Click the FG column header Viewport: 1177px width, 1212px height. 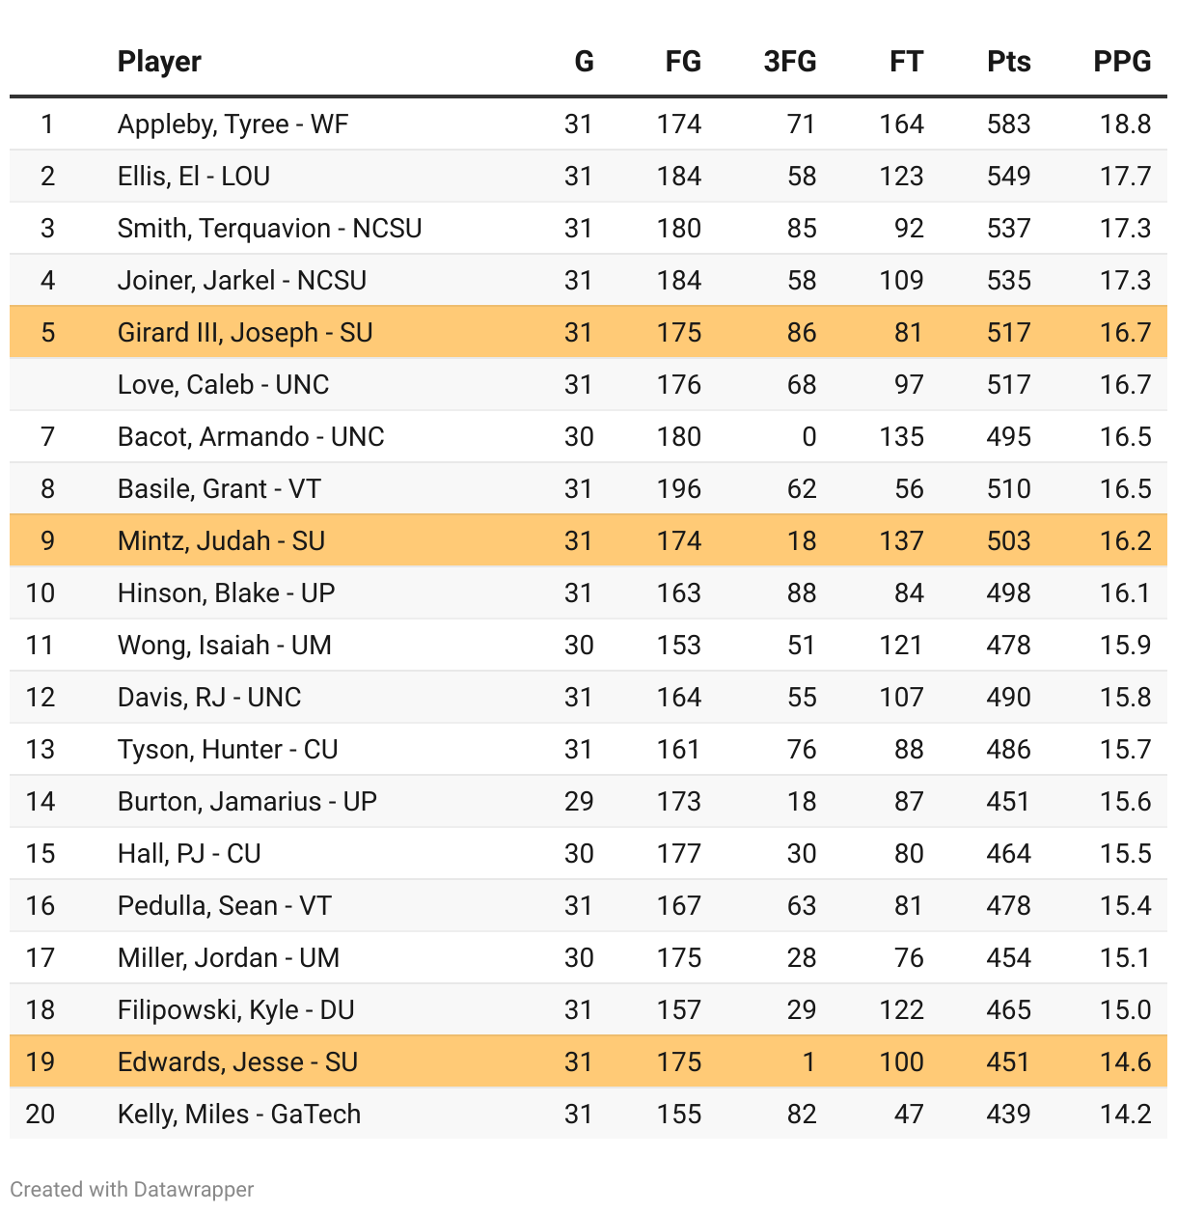click(x=682, y=62)
